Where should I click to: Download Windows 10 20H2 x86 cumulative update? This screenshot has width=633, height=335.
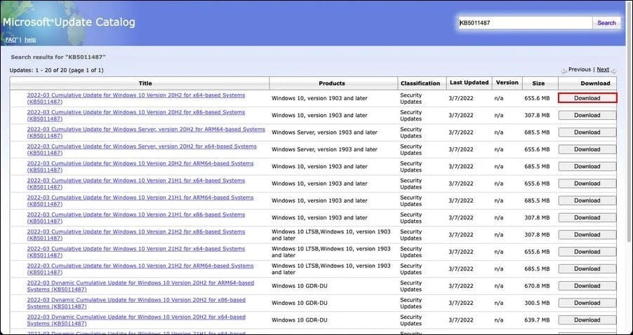pos(587,116)
